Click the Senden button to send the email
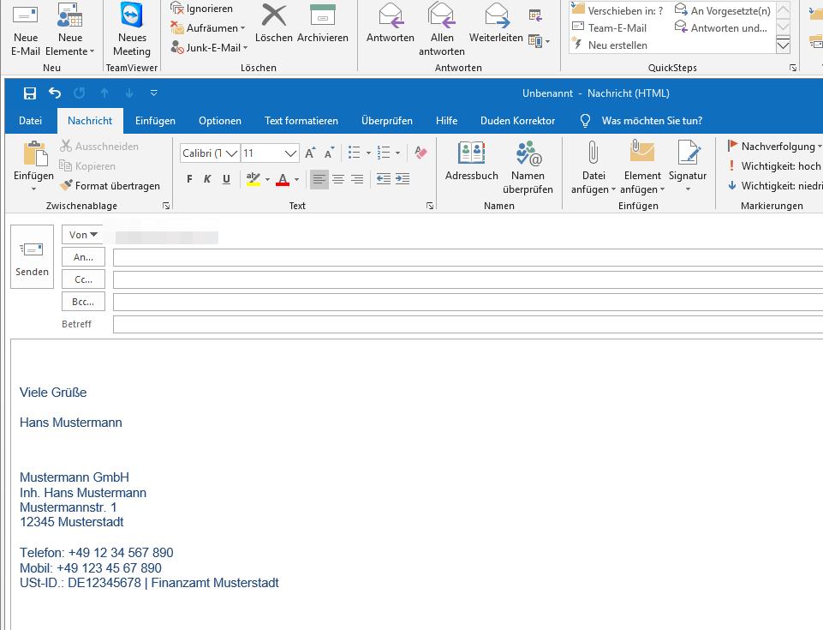The width and height of the screenshot is (823, 630). (32, 258)
